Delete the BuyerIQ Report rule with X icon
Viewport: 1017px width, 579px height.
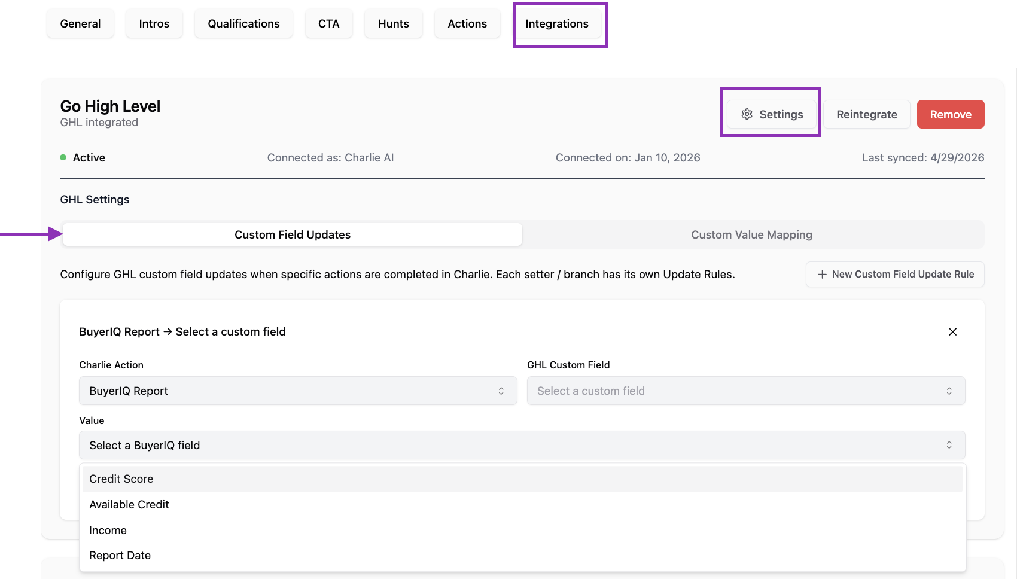pyautogui.click(x=953, y=332)
